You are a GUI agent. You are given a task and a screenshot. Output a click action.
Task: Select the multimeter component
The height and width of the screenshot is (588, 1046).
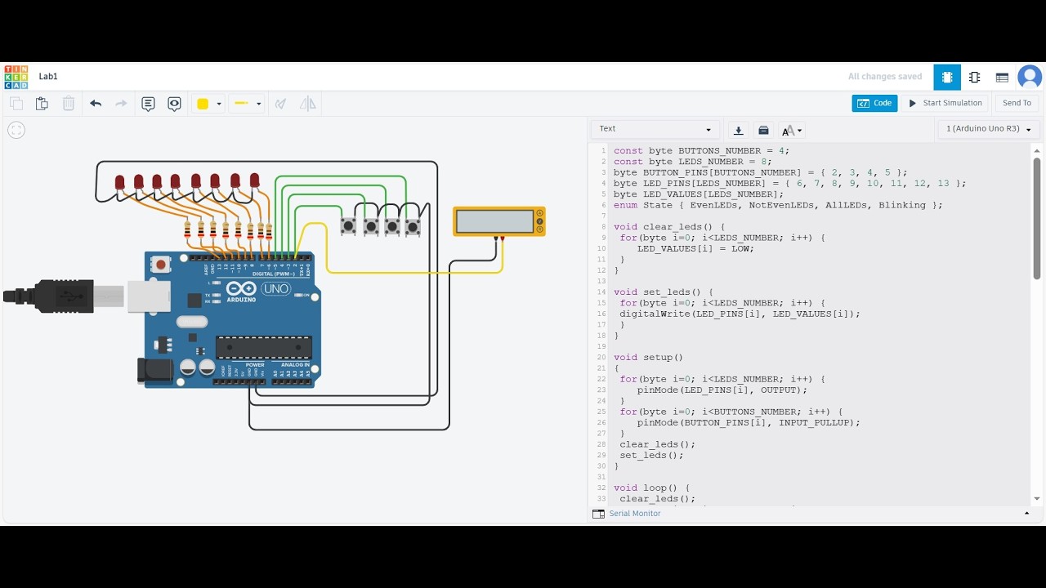click(499, 222)
